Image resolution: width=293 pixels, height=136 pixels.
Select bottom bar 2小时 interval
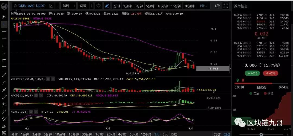pyautogui.click(x=111, y=134)
